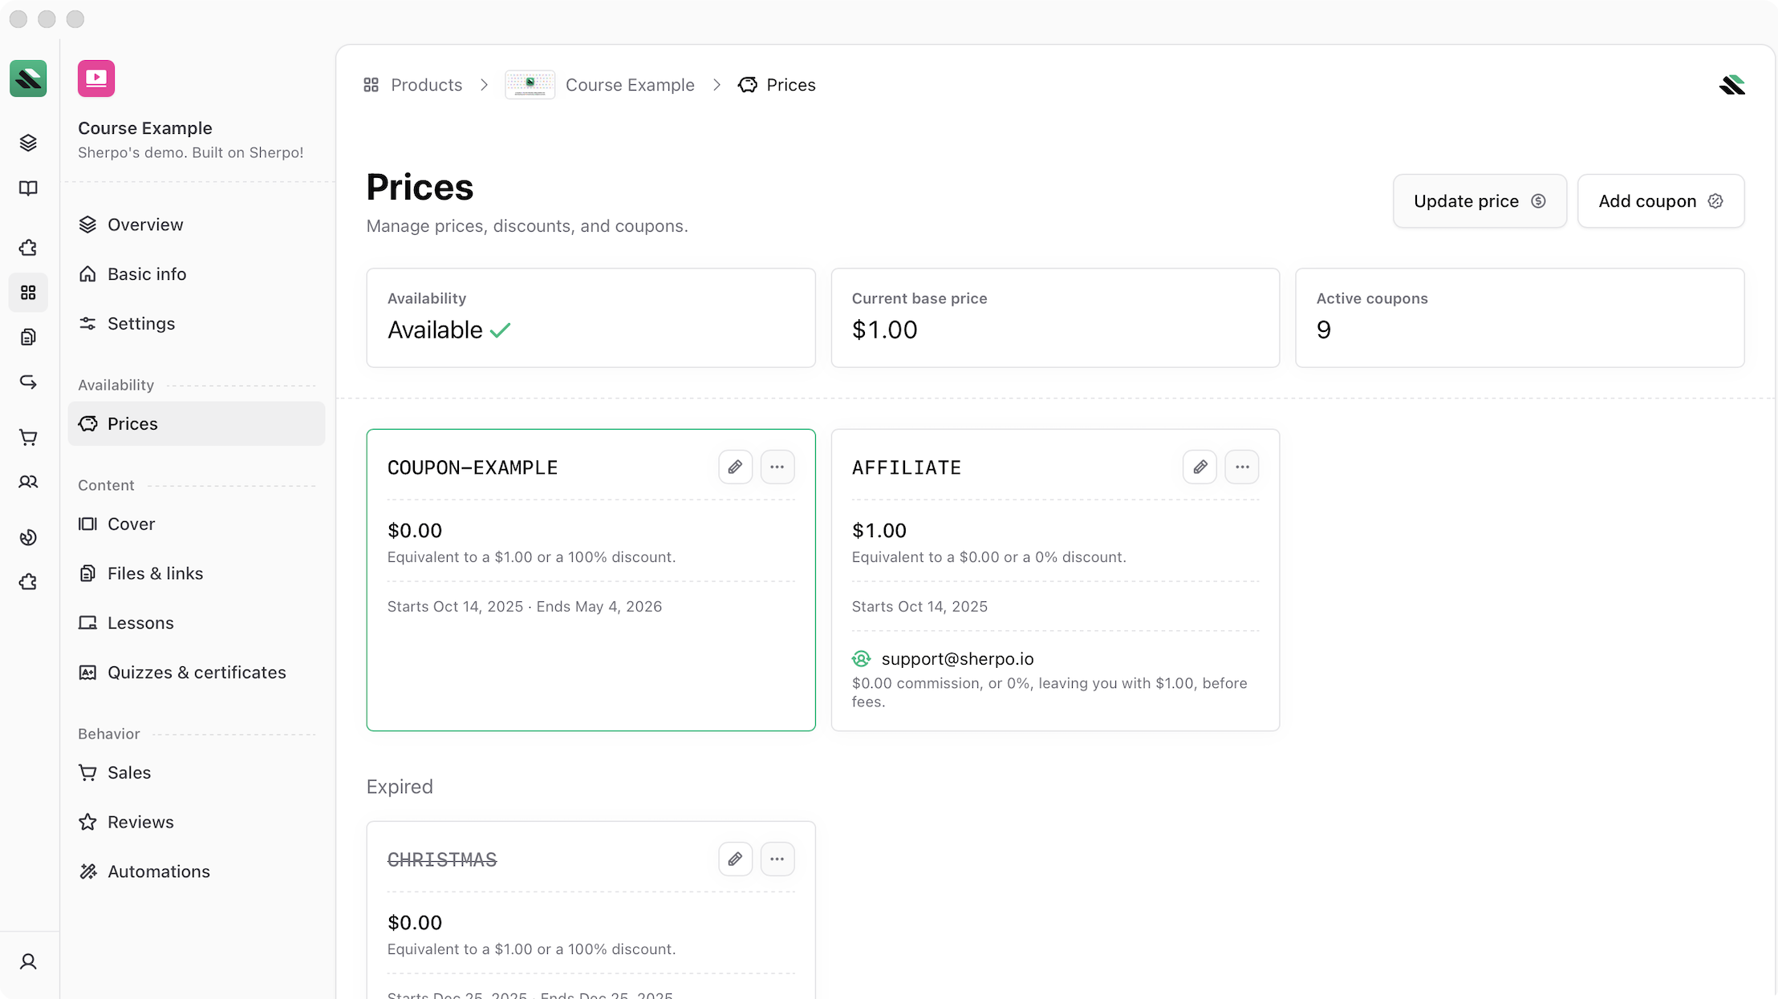This screenshot has width=1778, height=999.
Task: Expand the options menu for CHRISTMAS coupon
Action: [x=777, y=859]
